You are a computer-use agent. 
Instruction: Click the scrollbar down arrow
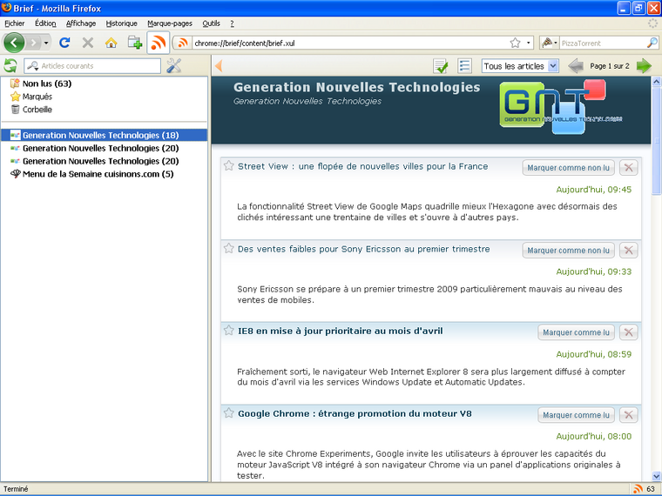(x=657, y=476)
